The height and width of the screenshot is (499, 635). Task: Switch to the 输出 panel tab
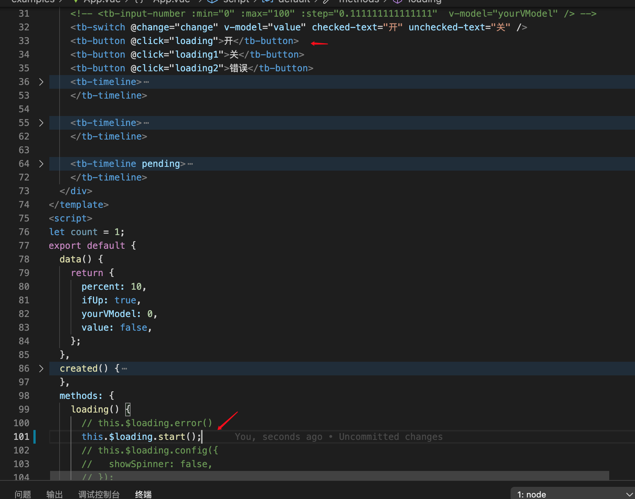(x=55, y=494)
